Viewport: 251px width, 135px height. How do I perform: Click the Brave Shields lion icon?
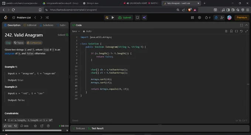click(190, 10)
